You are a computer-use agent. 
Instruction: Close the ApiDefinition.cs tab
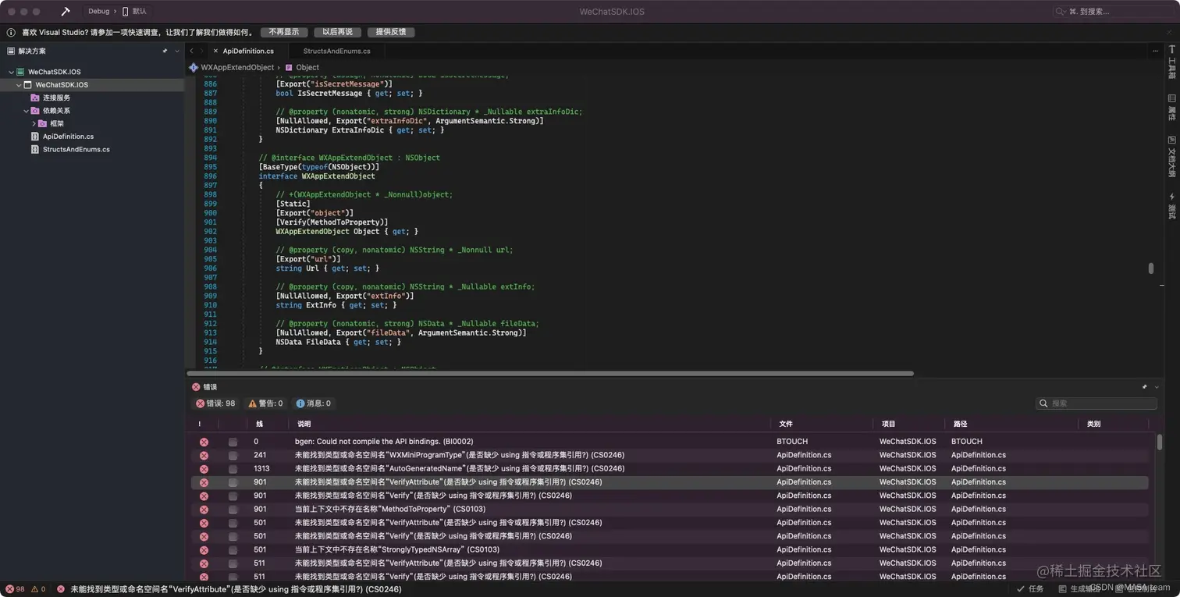(215, 51)
